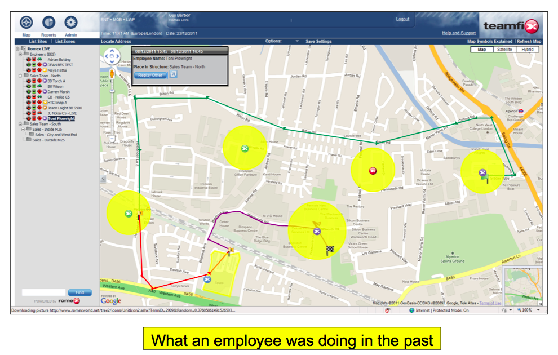
Task: Switch map view to Hybrid
Action: click(x=528, y=50)
